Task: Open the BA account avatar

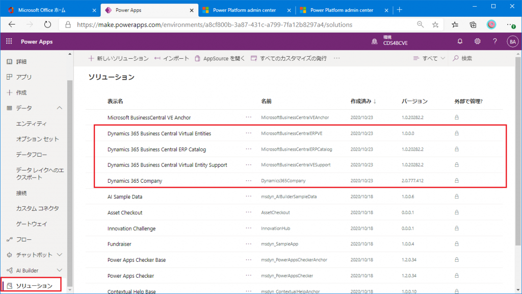Action: click(512, 42)
